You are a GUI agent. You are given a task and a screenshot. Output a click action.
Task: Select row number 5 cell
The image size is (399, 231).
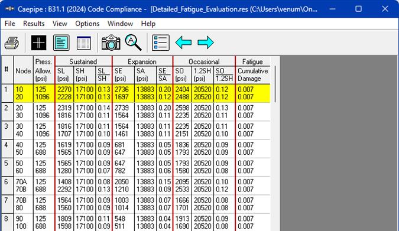click(x=8, y=167)
